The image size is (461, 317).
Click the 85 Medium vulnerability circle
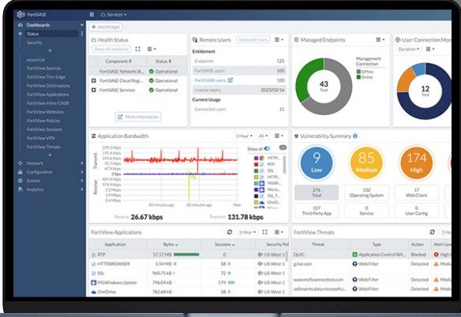(x=366, y=162)
